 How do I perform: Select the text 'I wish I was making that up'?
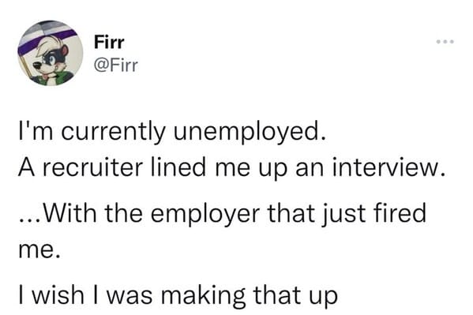(178, 295)
